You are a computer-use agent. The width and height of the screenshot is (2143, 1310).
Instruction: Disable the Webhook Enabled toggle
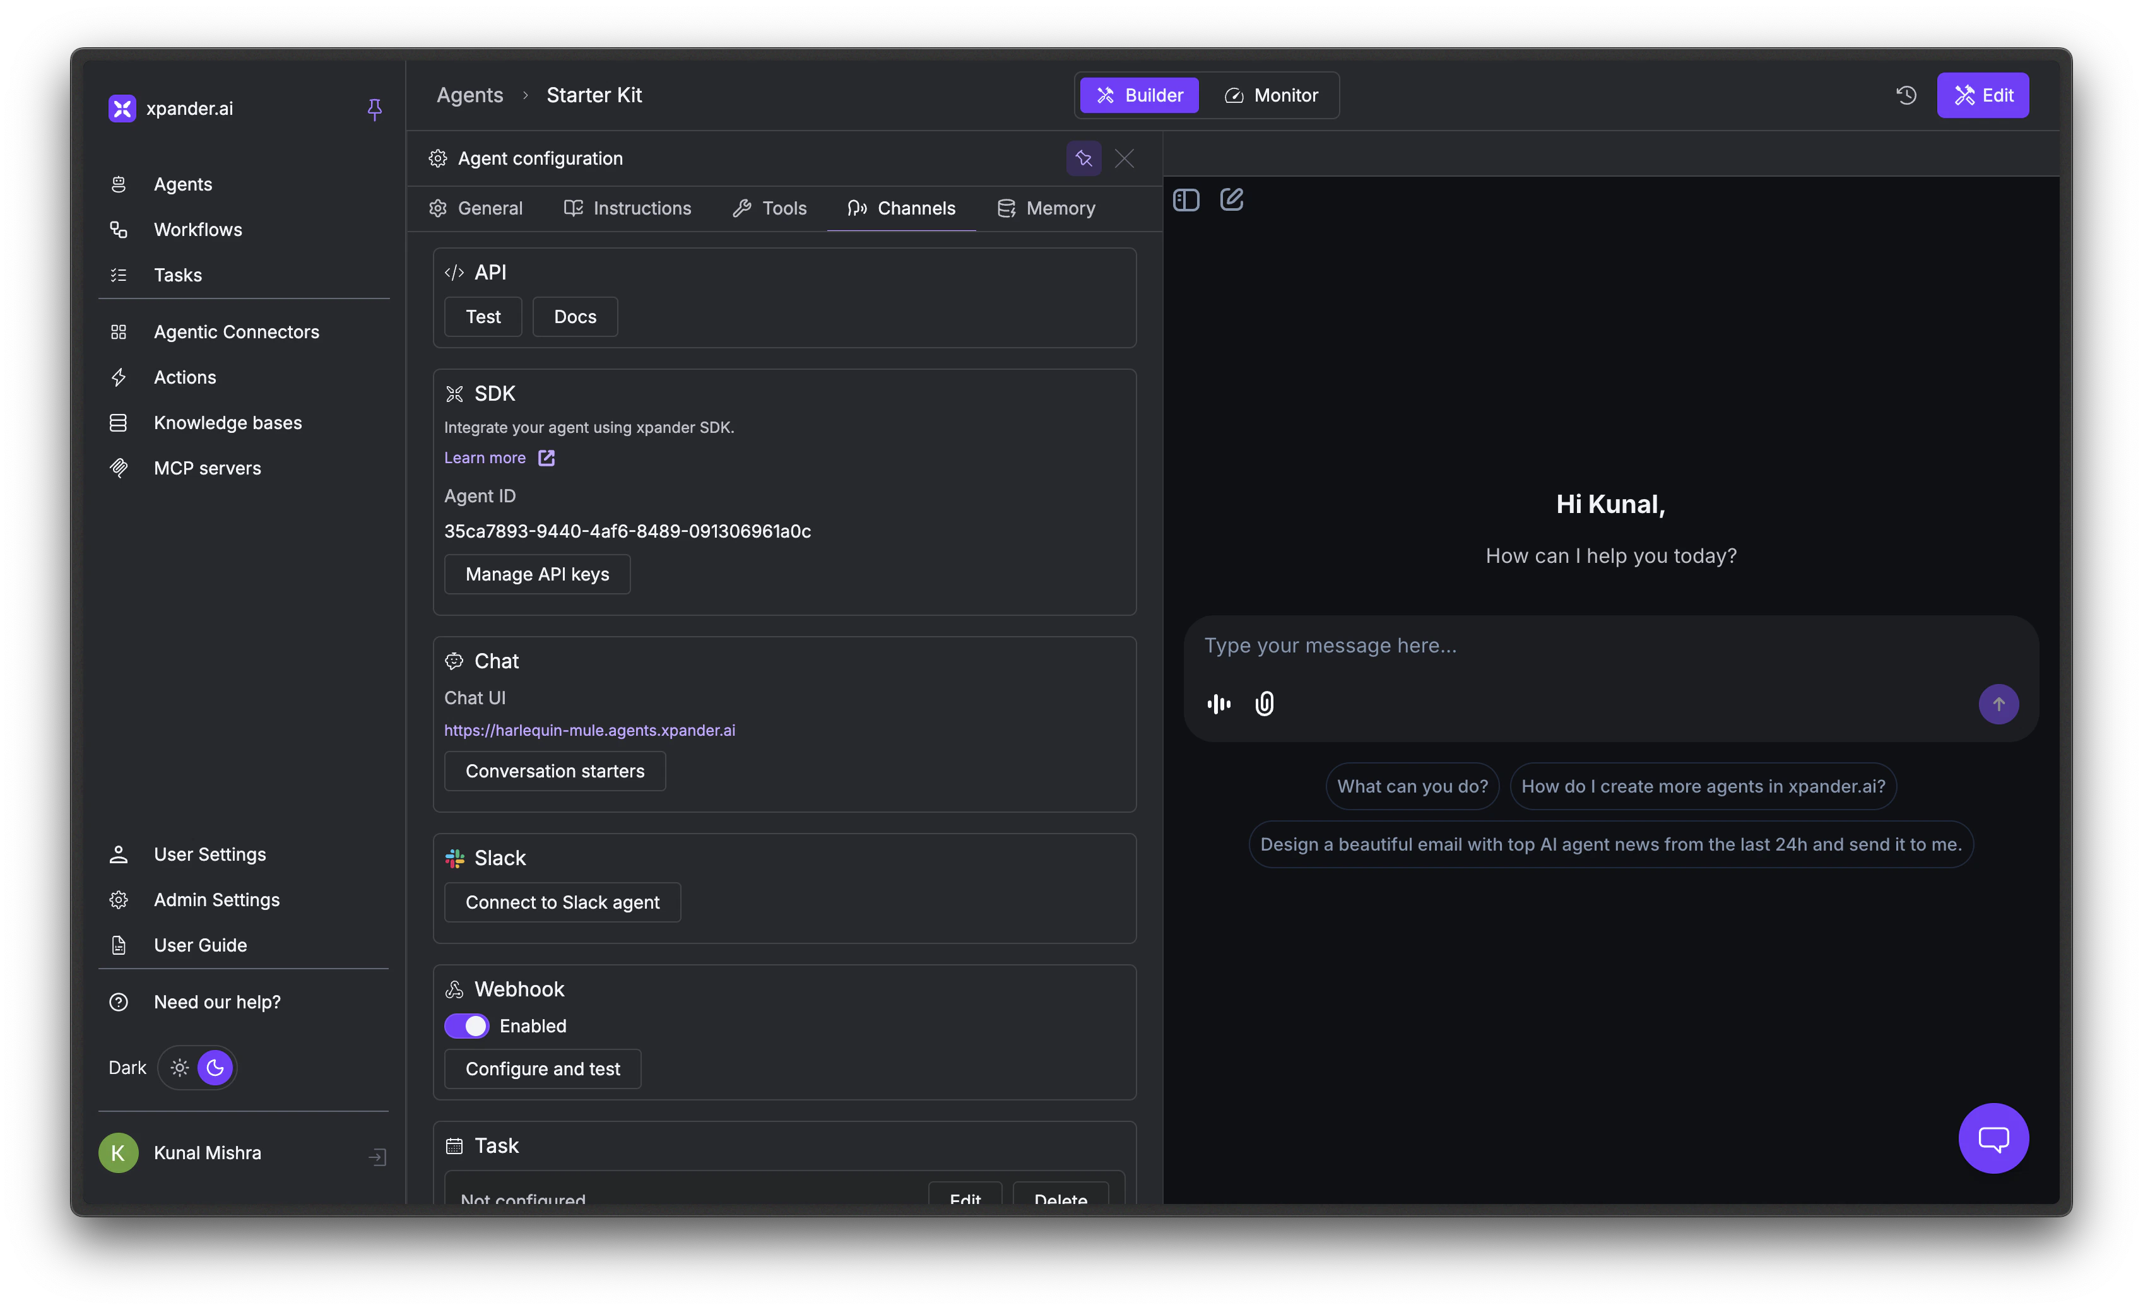(x=467, y=1025)
